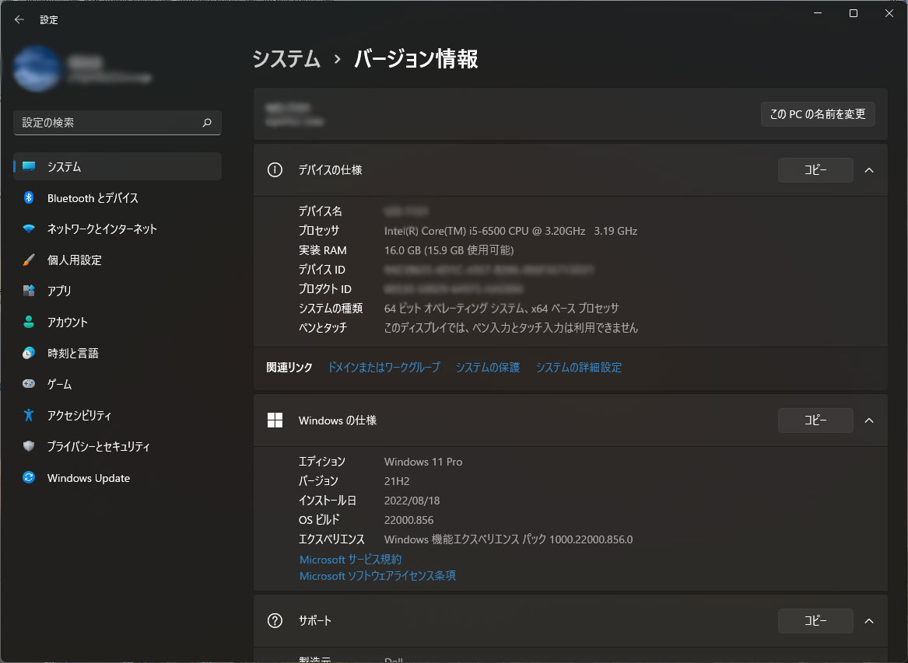The image size is (908, 663).
Task: Click the accessibility figure icon
Action: click(x=28, y=415)
